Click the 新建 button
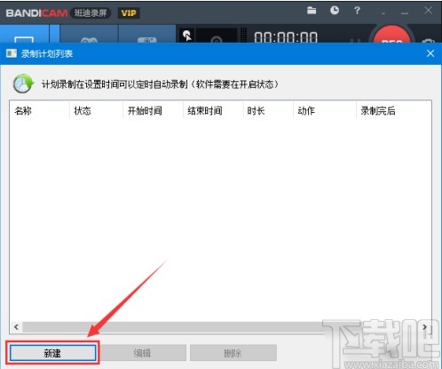 click(x=52, y=353)
